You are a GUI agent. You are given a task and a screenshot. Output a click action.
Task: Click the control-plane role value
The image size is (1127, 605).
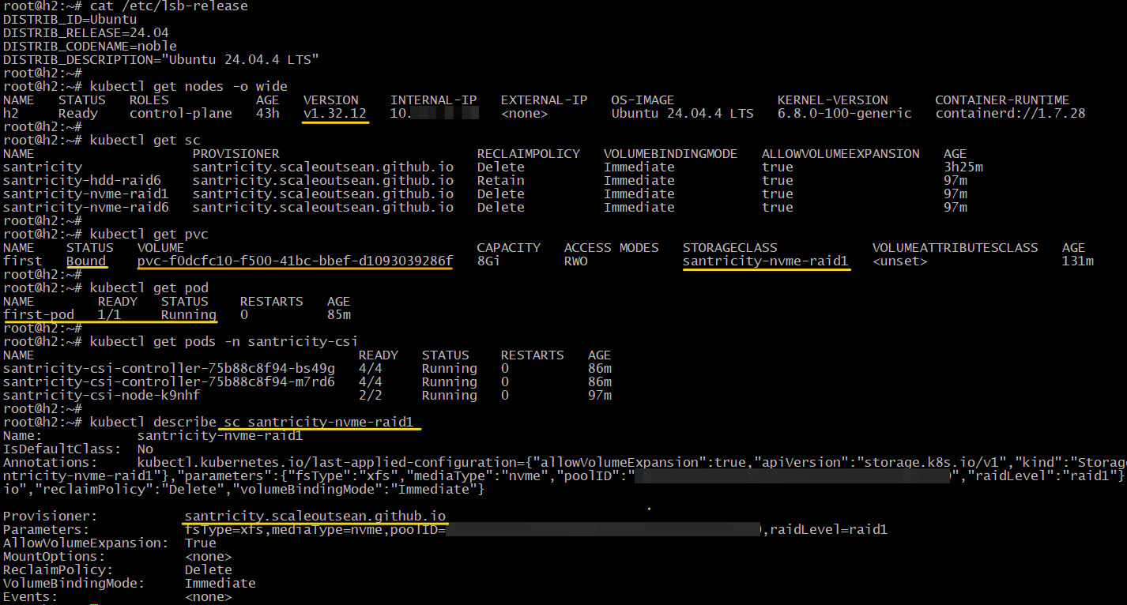click(181, 114)
